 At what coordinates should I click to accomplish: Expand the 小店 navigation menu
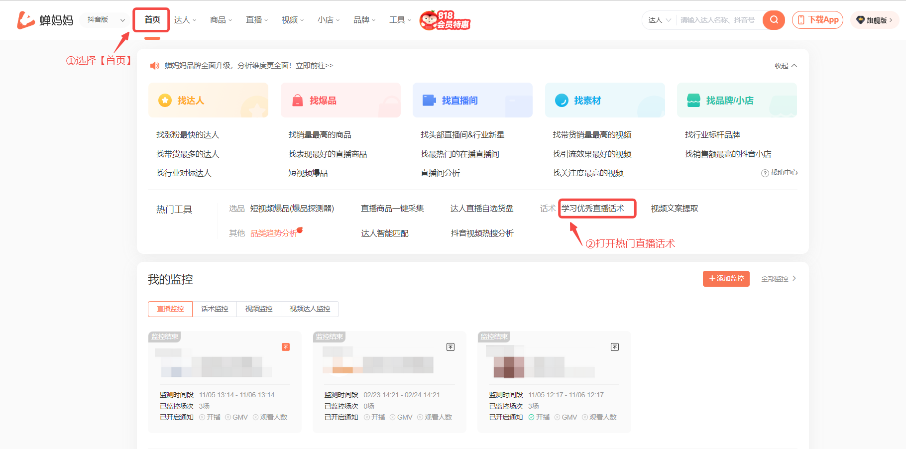(329, 20)
